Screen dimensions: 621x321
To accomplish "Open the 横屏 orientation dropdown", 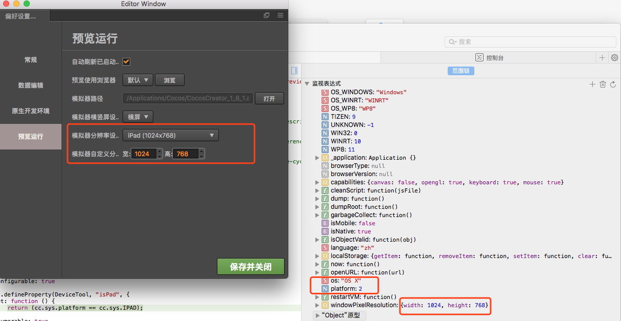I will (138, 117).
